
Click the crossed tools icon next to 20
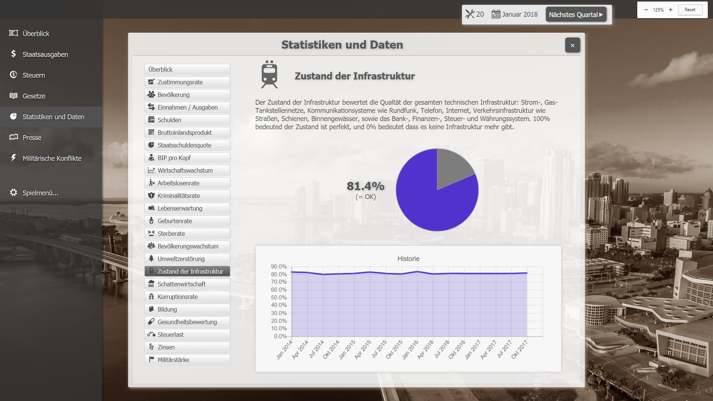470,14
